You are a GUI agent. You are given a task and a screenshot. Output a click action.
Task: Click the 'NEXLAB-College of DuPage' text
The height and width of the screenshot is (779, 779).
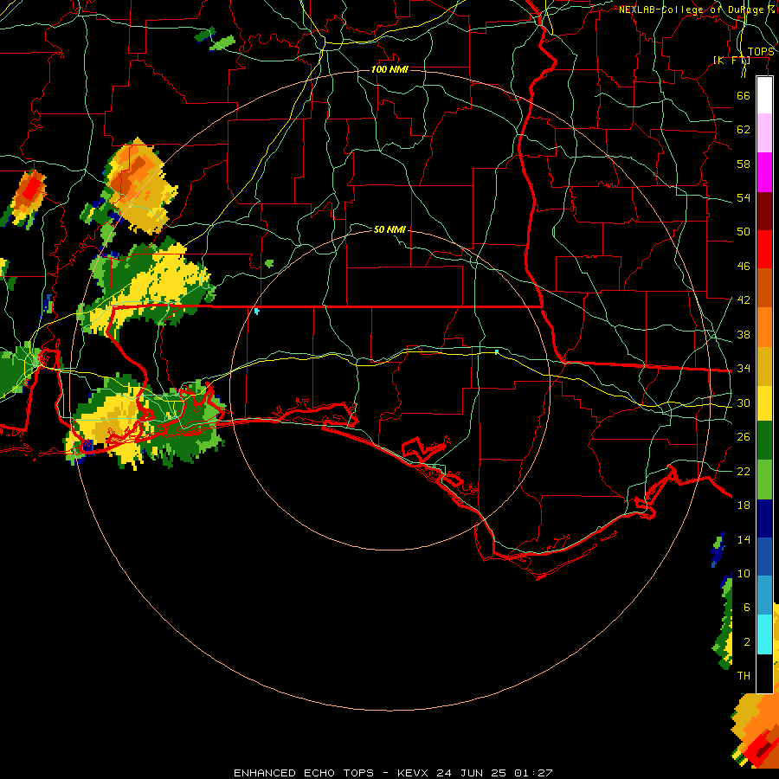coord(691,10)
